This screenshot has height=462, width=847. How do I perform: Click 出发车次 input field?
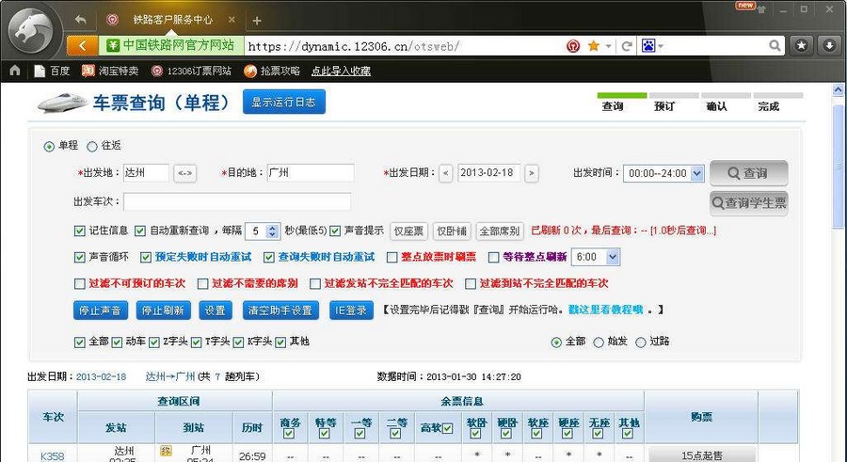pyautogui.click(x=237, y=201)
